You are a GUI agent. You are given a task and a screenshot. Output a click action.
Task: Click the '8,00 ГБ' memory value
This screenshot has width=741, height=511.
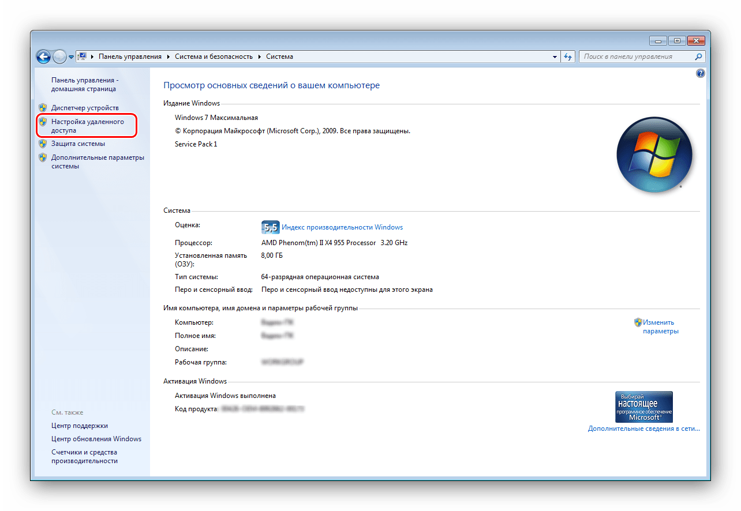(x=272, y=255)
